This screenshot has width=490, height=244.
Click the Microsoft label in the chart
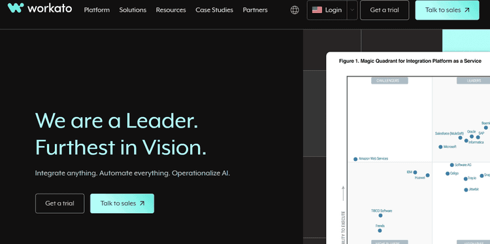[x=450, y=147]
